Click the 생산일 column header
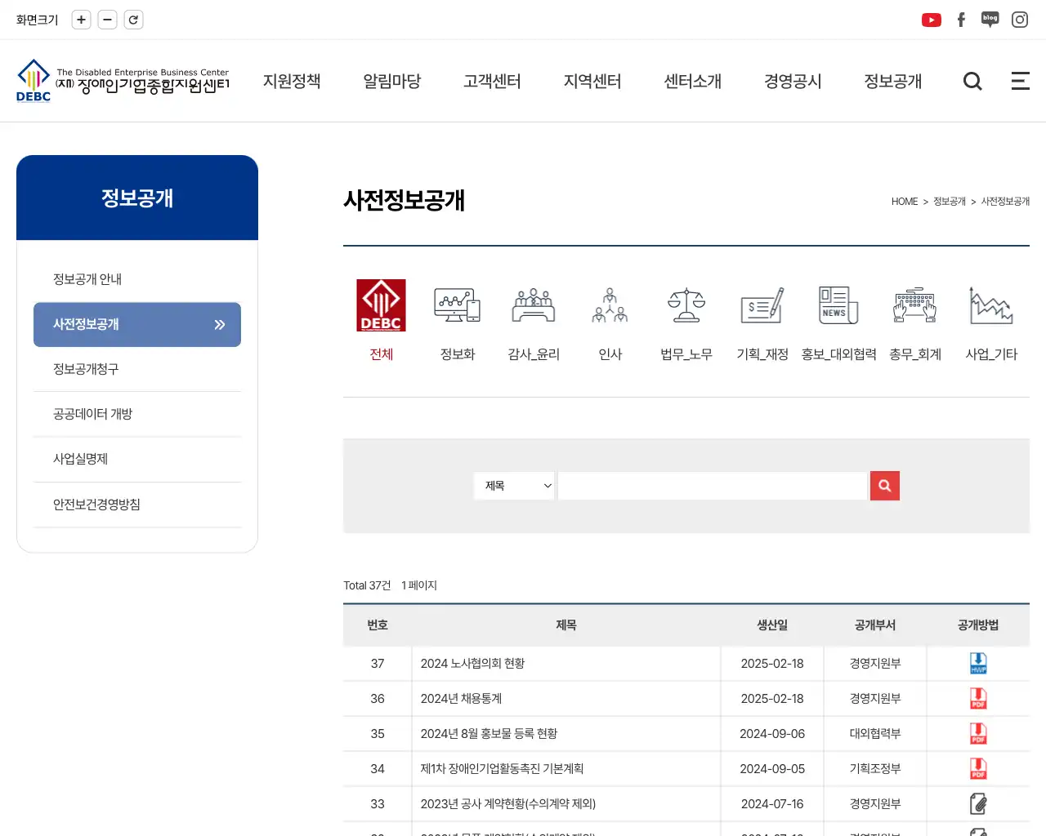Image resolution: width=1046 pixels, height=836 pixels. coord(772,625)
